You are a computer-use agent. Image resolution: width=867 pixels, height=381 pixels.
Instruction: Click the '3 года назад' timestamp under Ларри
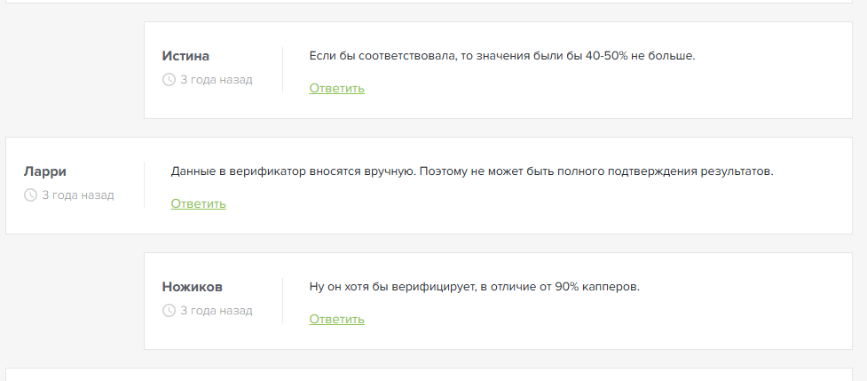point(78,195)
